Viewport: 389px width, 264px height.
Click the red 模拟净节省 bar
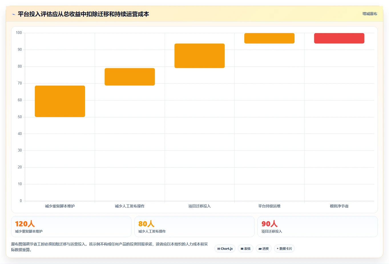point(339,38)
